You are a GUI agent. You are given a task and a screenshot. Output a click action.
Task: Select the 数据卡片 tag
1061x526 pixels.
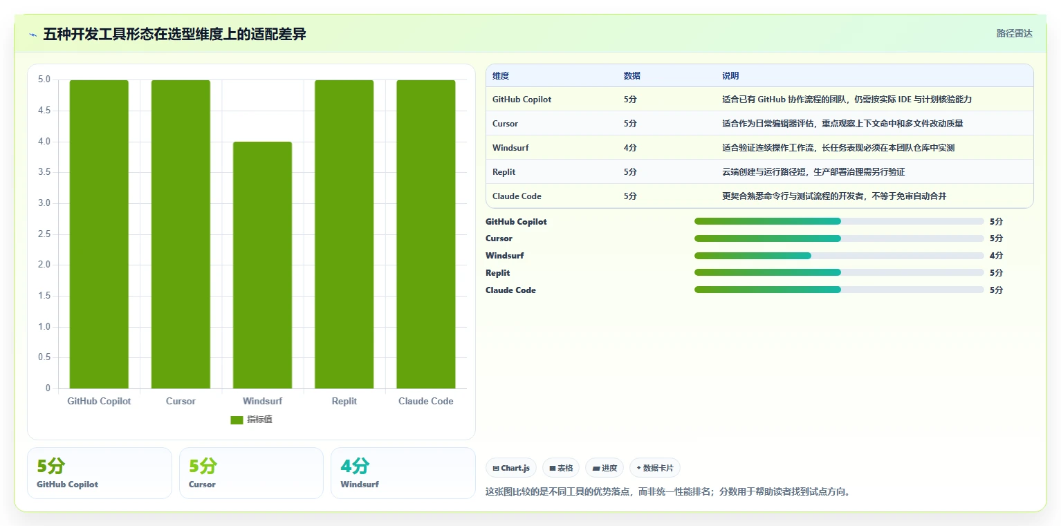655,468
